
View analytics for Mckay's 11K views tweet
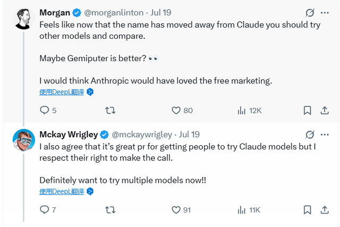(249, 210)
